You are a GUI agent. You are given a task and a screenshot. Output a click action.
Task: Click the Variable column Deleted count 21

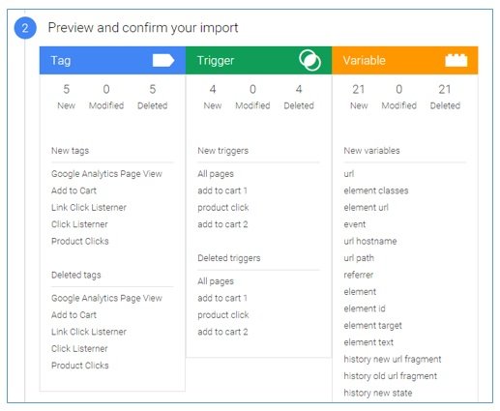[445, 89]
